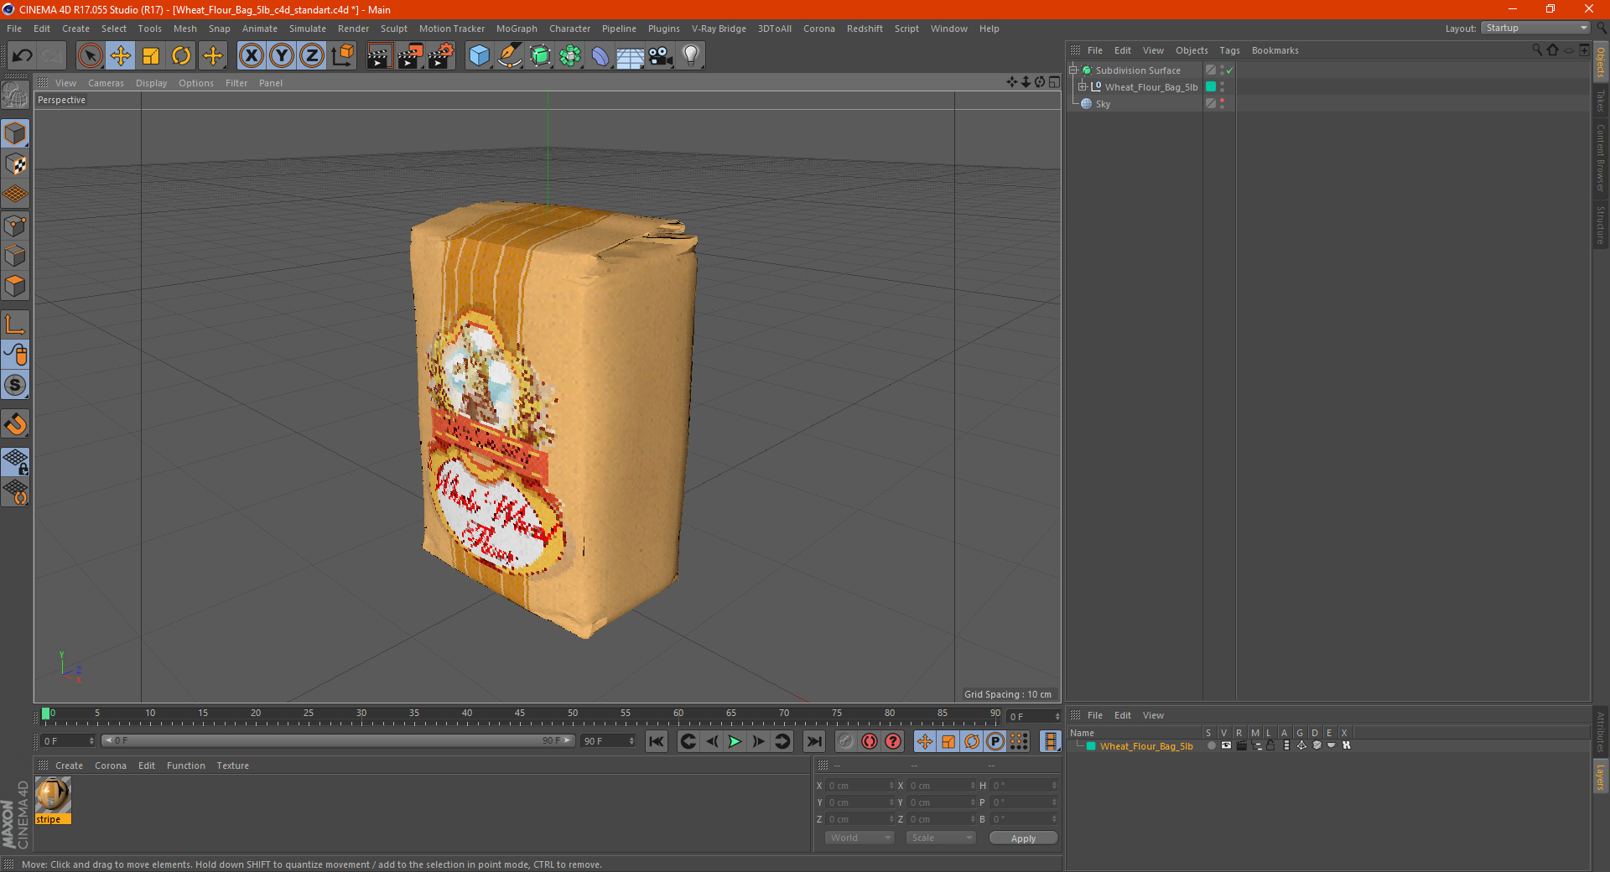
Task: Add a Floor environment object icon
Action: pos(631,56)
